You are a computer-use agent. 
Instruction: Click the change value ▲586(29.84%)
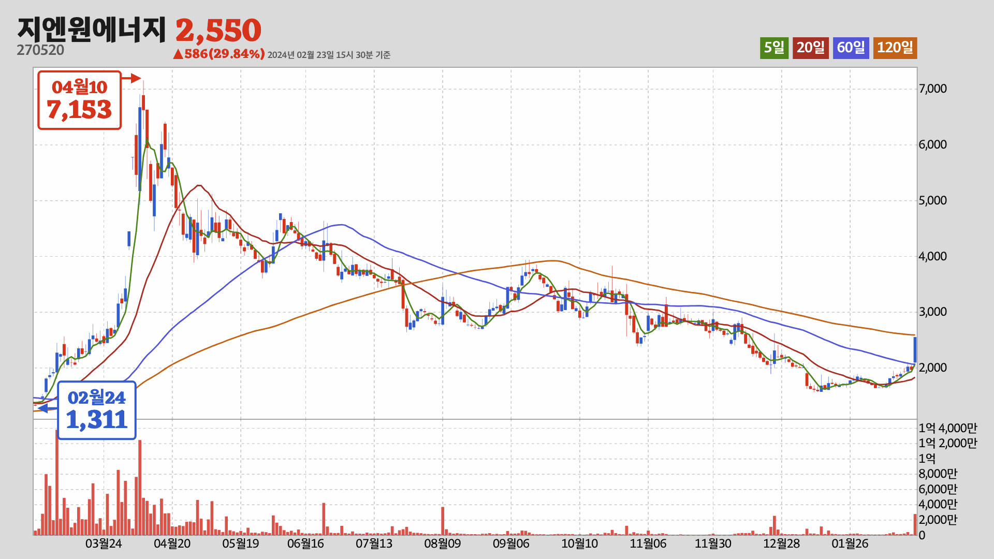pyautogui.click(x=219, y=54)
